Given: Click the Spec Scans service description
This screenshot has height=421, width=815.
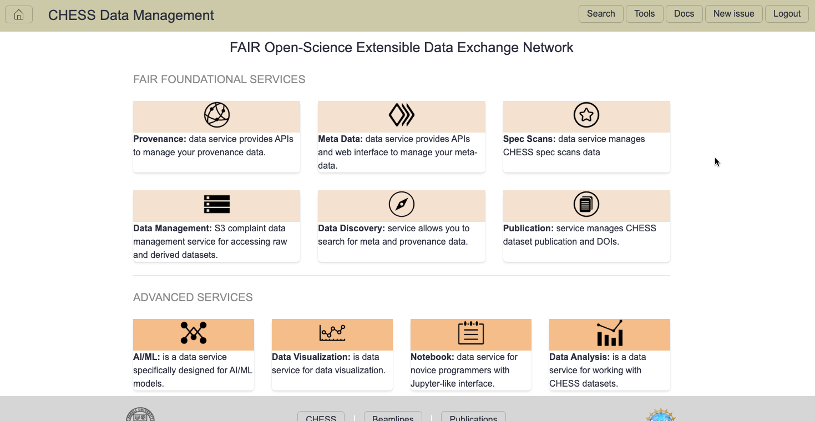Looking at the screenshot, I should point(574,146).
